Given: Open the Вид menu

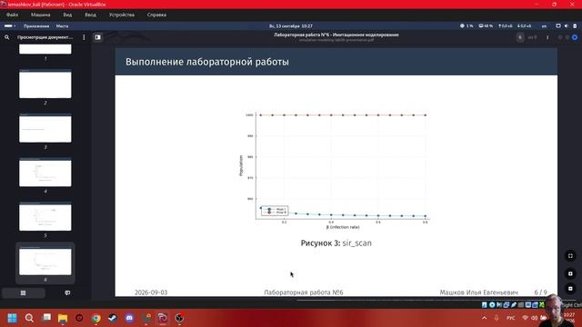Looking at the screenshot, I should pos(67,15).
